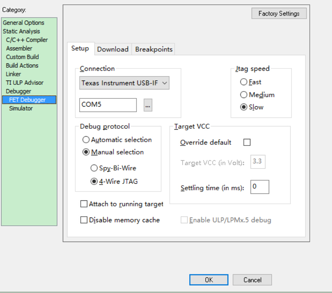
Task: Select Spy-Bi-Wire protocol option
Action: [x=94, y=168]
